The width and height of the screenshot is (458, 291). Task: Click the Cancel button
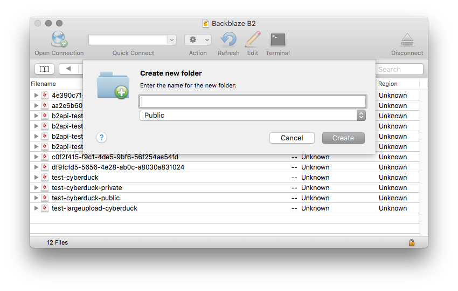point(292,138)
